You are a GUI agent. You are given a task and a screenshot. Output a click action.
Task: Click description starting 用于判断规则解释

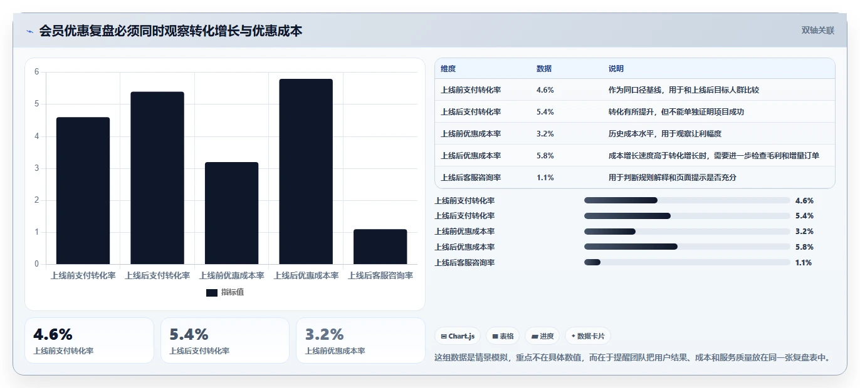673,177
